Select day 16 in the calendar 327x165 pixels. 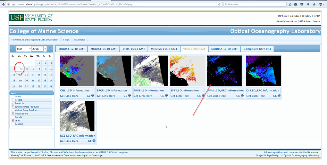coord(44,75)
